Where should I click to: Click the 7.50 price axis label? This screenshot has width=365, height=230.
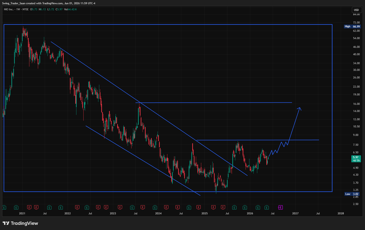(356, 144)
